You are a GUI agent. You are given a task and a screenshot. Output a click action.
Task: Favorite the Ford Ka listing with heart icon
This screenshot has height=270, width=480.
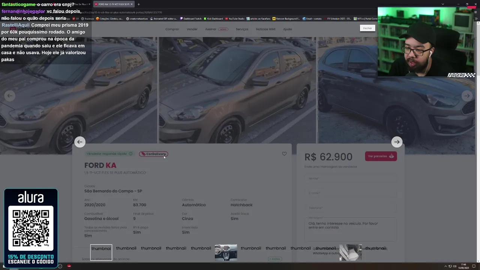pos(284,154)
